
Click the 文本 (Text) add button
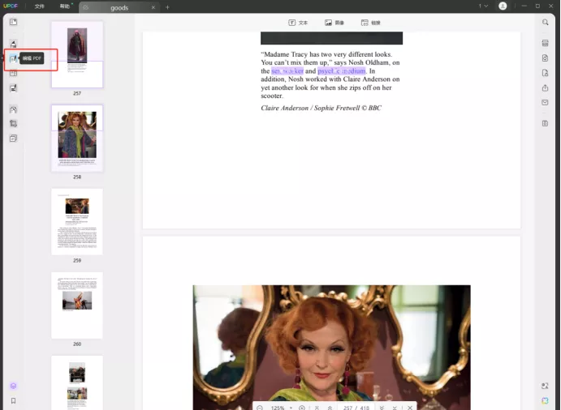point(299,23)
